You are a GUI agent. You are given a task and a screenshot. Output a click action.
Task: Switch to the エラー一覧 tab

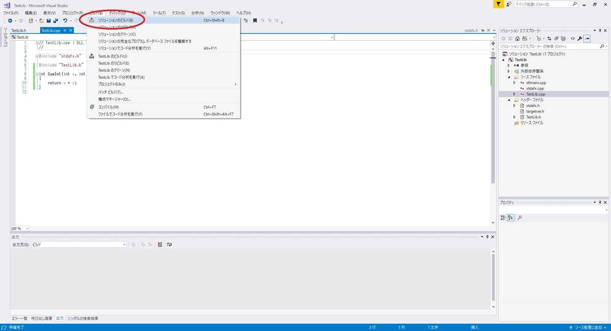click(19, 318)
